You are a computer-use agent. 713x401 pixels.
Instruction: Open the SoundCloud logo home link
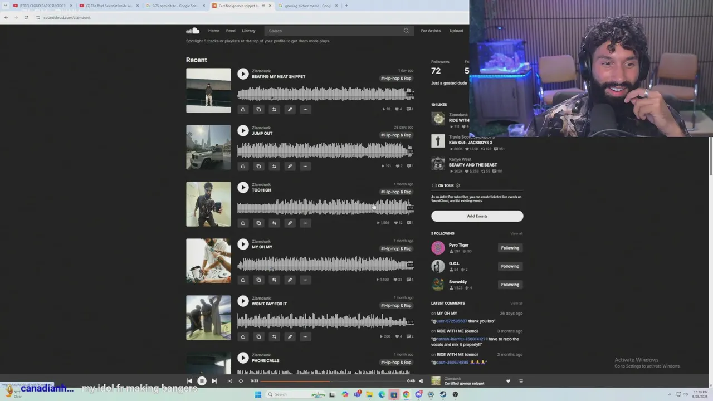(193, 31)
